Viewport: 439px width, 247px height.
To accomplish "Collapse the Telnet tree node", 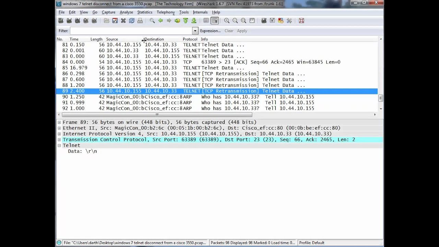I will (59, 145).
